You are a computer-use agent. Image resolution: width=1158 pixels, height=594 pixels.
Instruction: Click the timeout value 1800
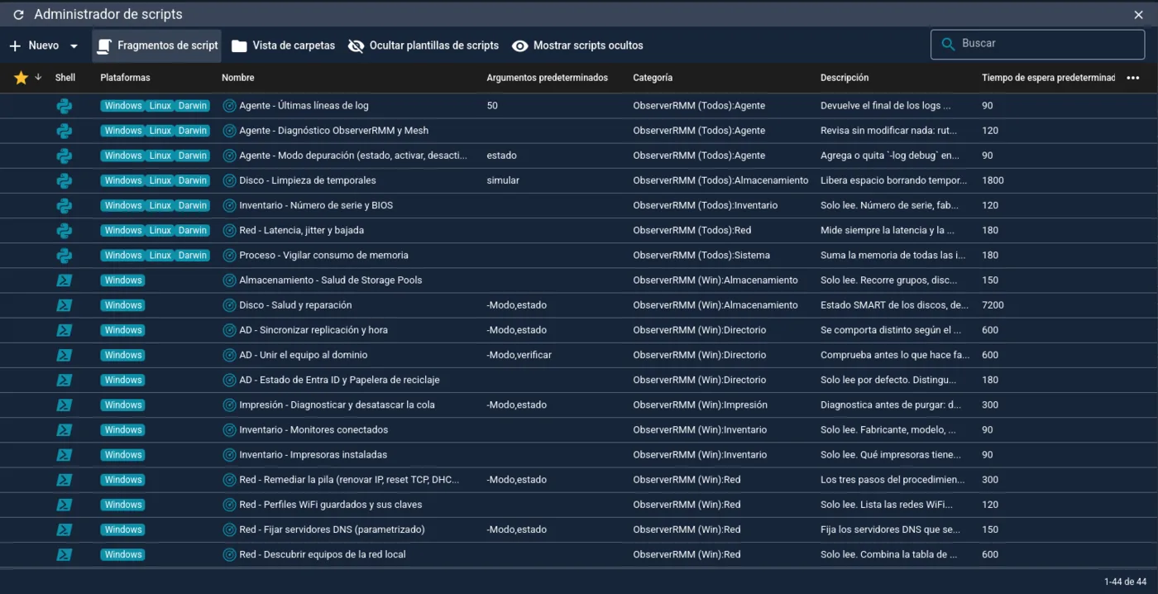pyautogui.click(x=993, y=180)
